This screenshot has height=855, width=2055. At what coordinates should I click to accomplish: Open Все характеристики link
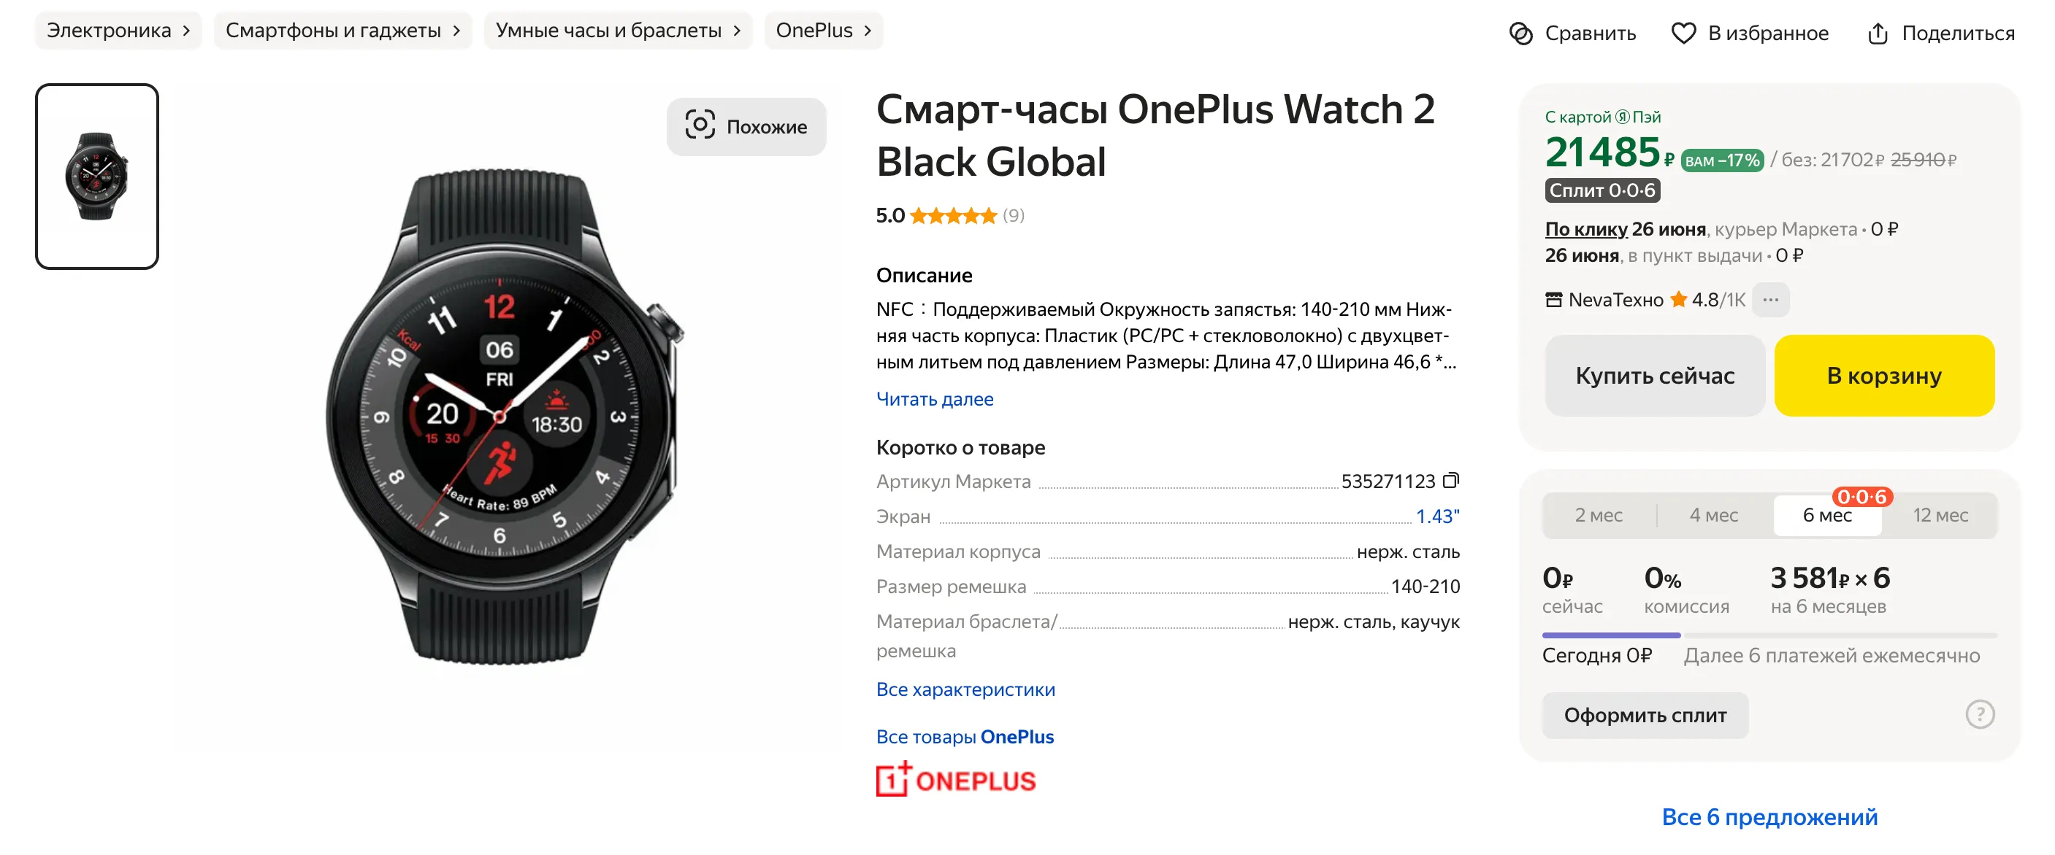965,689
